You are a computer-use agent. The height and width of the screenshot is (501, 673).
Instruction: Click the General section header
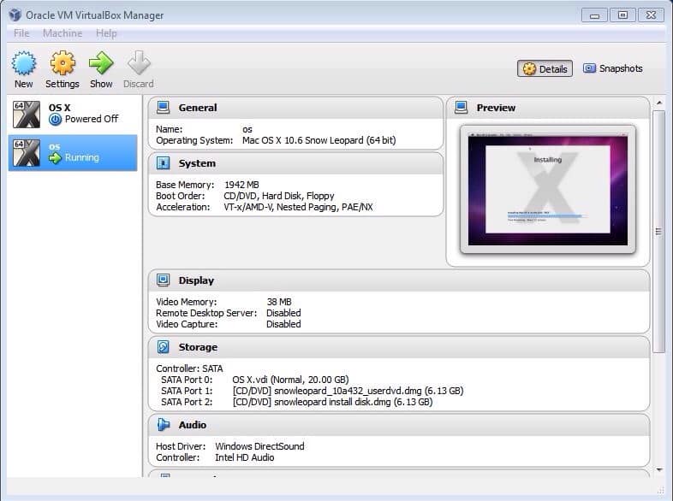pos(295,108)
